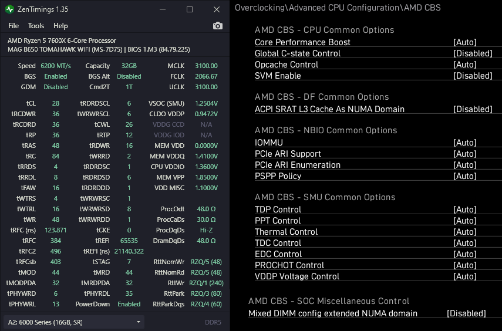Click the tRFC2 value 496

[x=56, y=251]
